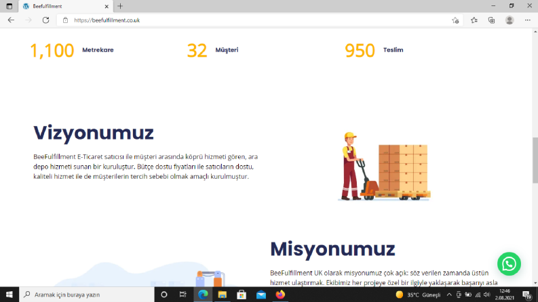Reload the BeeFulfillment page

click(x=45, y=20)
